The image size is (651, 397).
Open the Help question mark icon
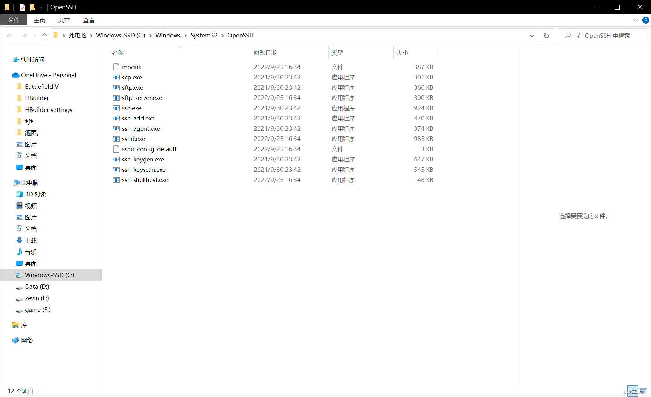click(x=646, y=20)
